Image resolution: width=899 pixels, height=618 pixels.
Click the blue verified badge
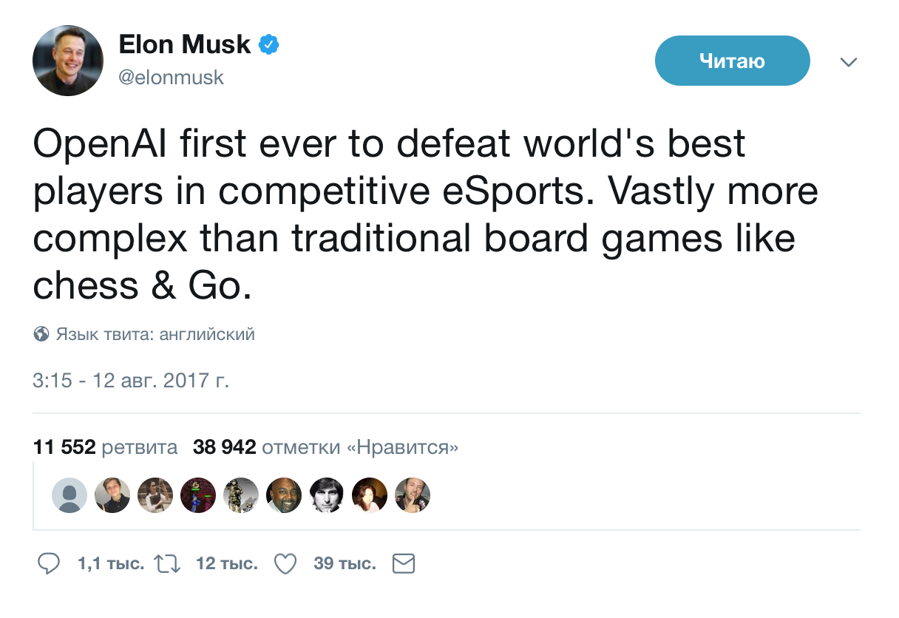[268, 45]
